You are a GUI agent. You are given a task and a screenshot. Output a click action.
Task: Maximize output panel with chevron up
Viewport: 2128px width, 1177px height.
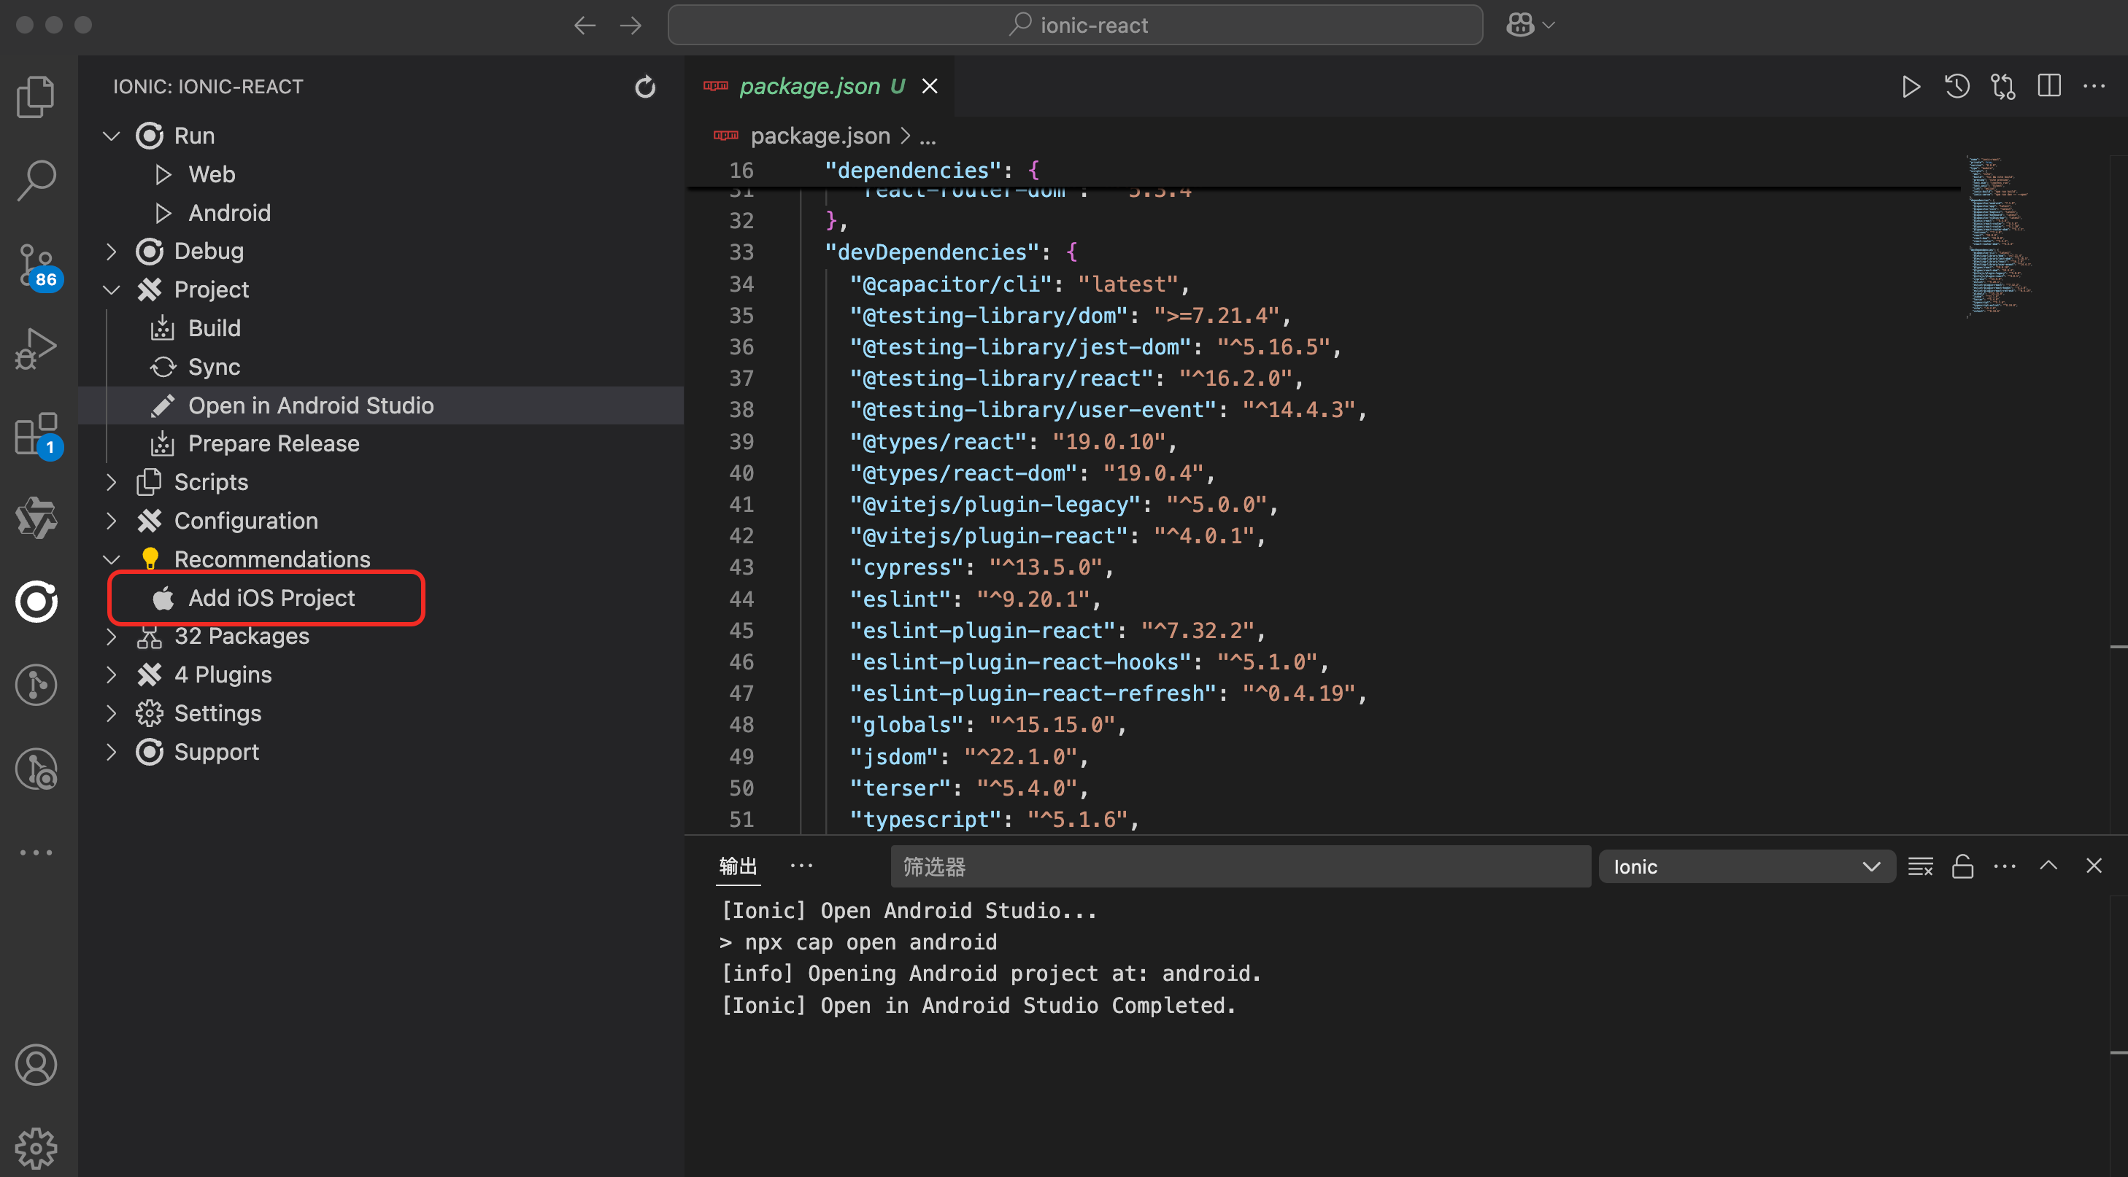2048,866
